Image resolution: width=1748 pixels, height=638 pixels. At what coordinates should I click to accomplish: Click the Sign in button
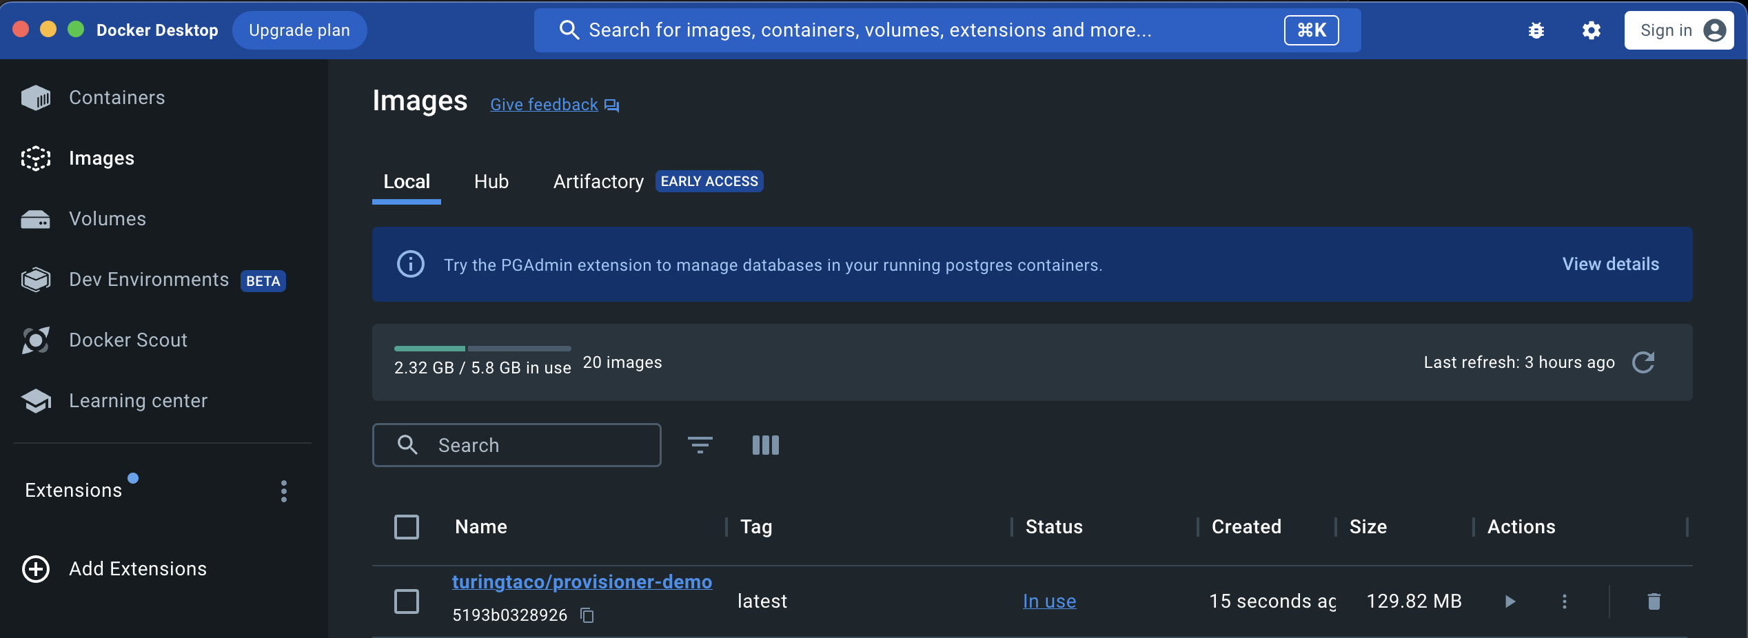point(1679,30)
